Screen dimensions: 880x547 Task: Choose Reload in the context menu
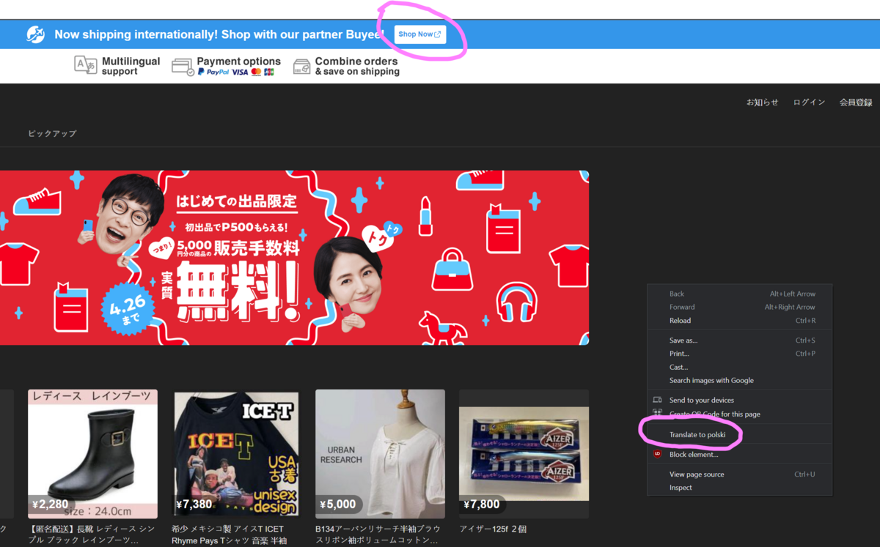[x=740, y=321]
